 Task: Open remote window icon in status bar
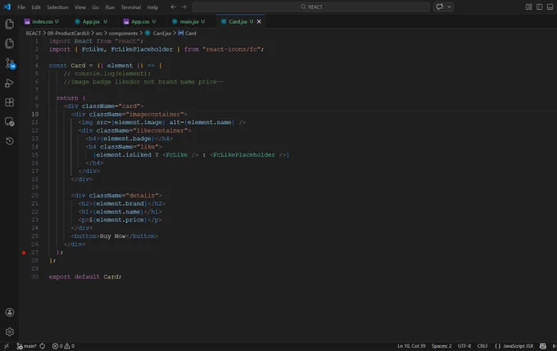[x=7, y=345]
